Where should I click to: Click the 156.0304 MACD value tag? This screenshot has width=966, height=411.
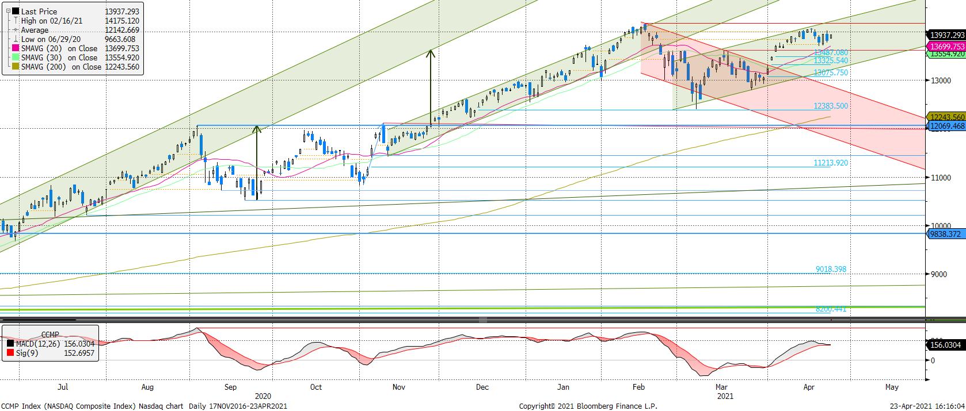(946, 345)
